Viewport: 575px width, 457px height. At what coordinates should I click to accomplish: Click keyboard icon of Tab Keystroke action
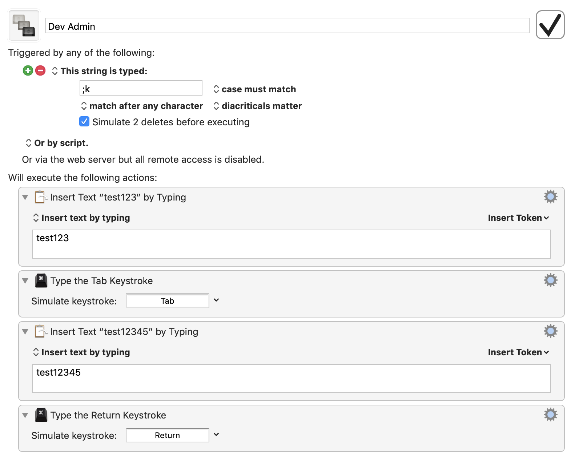41,281
